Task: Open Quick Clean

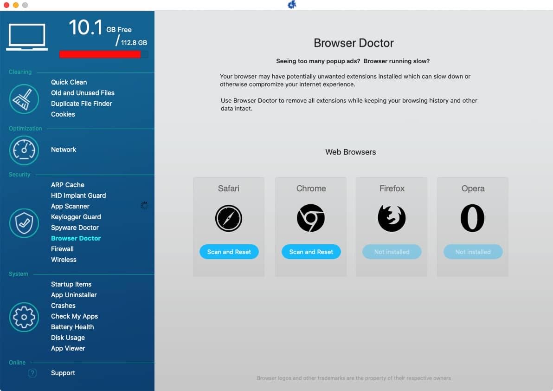Action: click(69, 82)
